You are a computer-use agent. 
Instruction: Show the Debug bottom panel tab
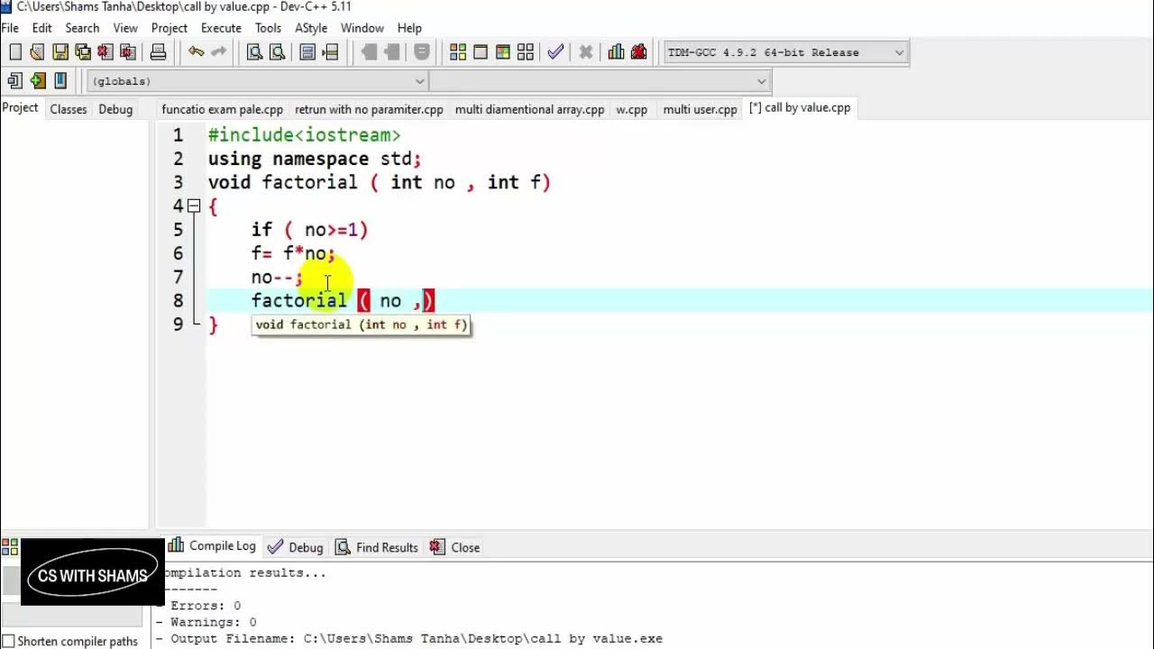click(296, 547)
